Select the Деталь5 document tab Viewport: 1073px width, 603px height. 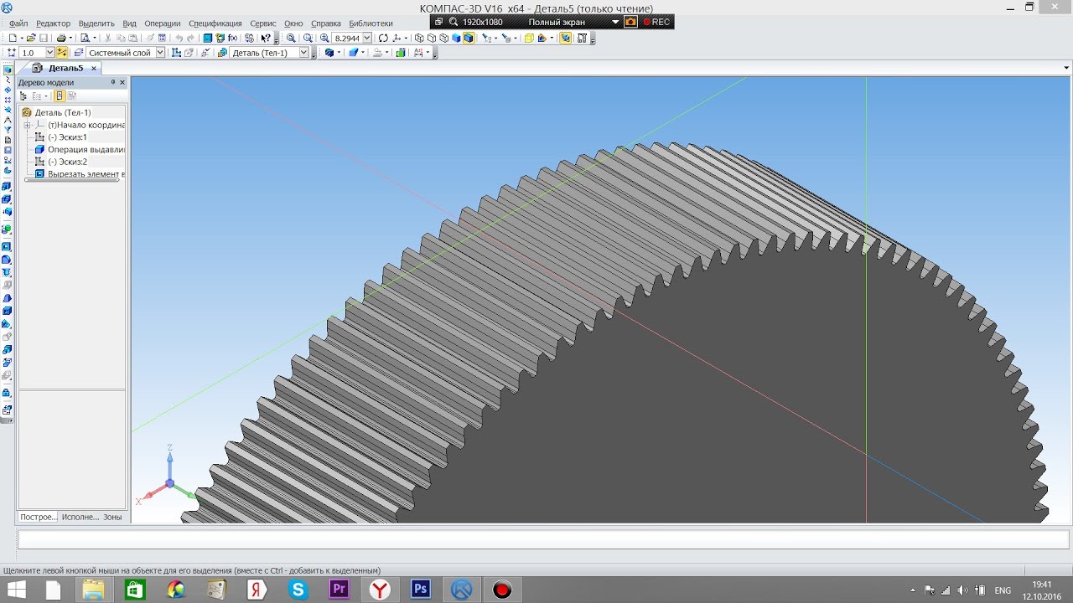click(65, 68)
